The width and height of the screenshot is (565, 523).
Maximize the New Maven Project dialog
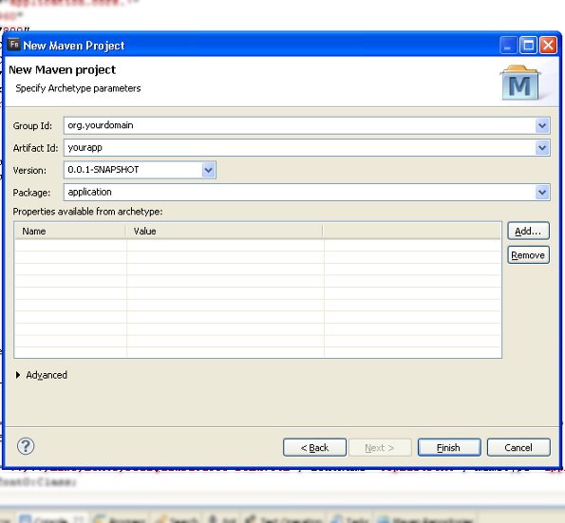point(528,46)
